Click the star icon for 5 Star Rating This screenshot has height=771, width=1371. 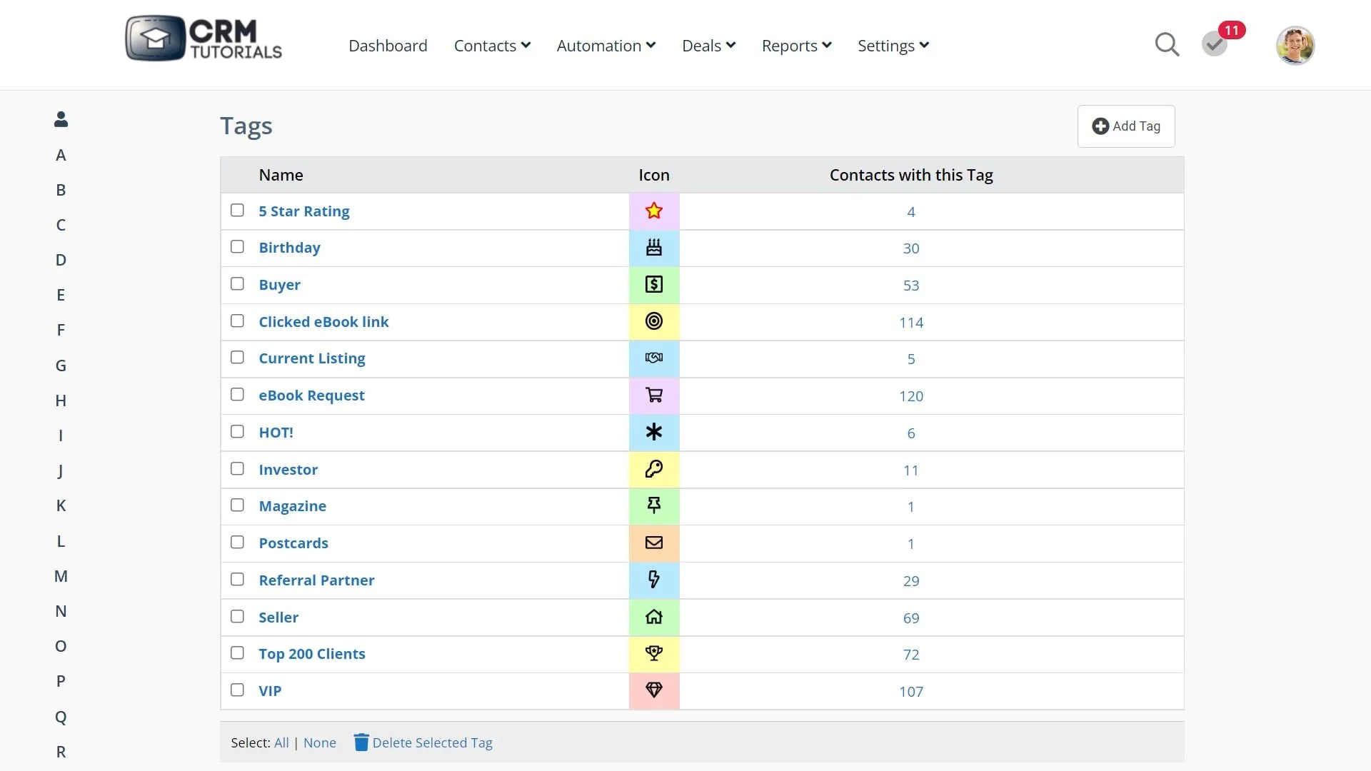pyautogui.click(x=653, y=211)
